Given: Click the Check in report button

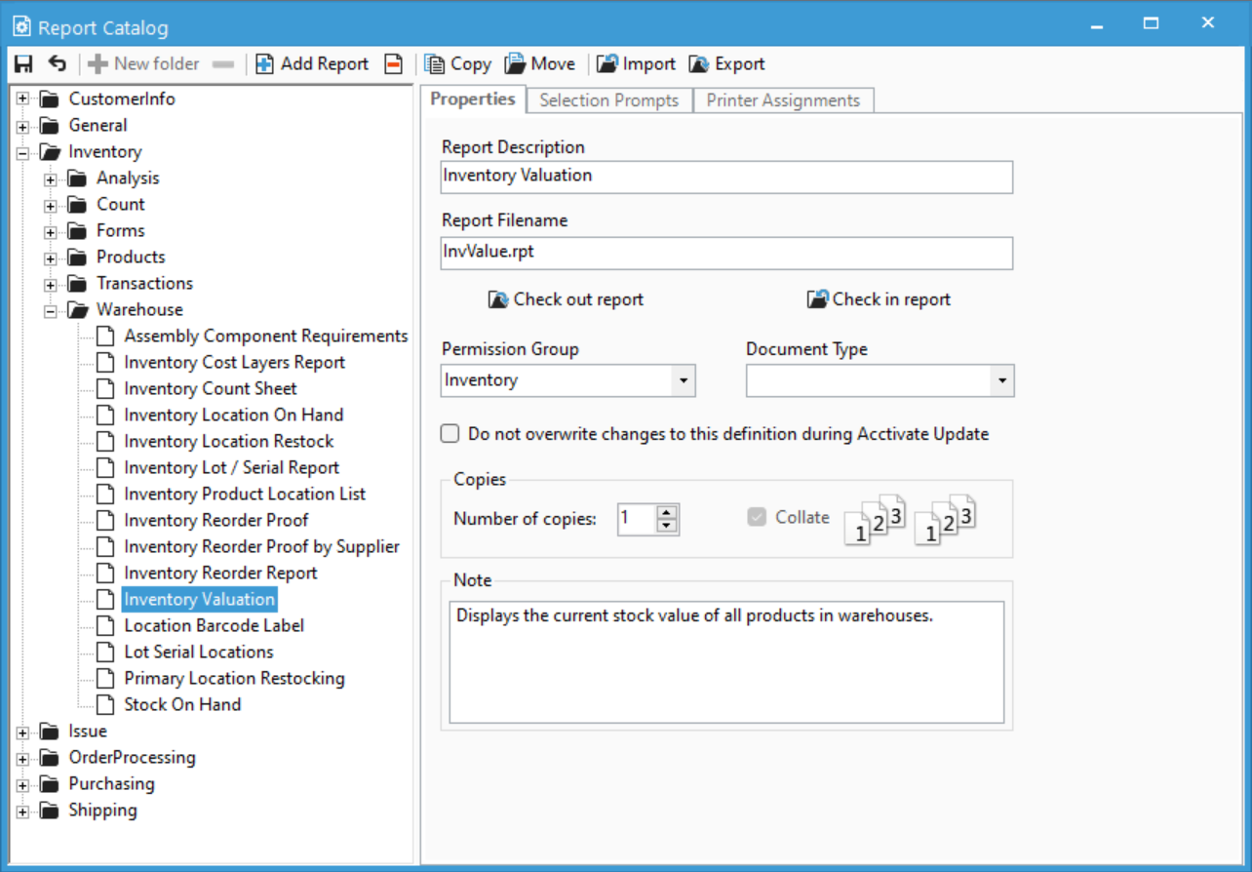Looking at the screenshot, I should coord(879,299).
